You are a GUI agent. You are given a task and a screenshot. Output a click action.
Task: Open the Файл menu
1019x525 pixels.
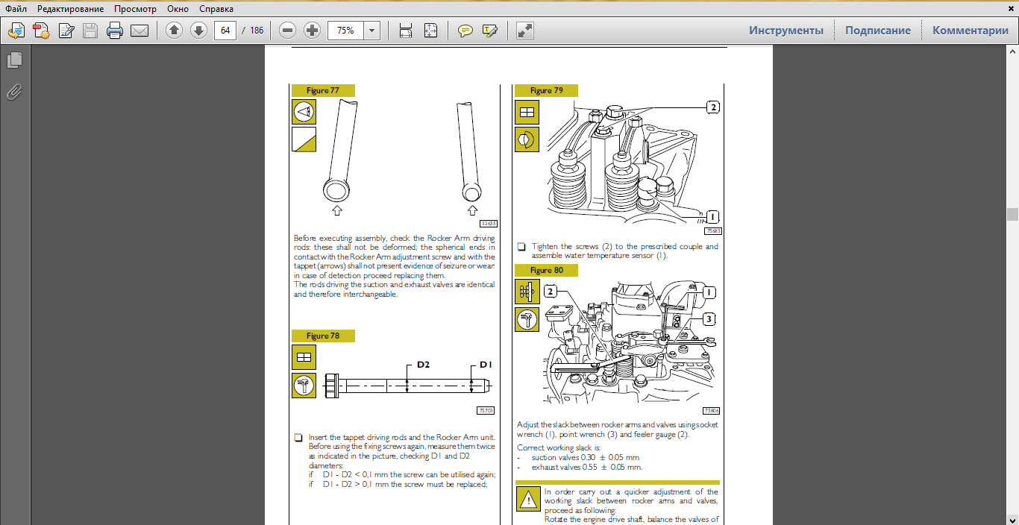[16, 10]
